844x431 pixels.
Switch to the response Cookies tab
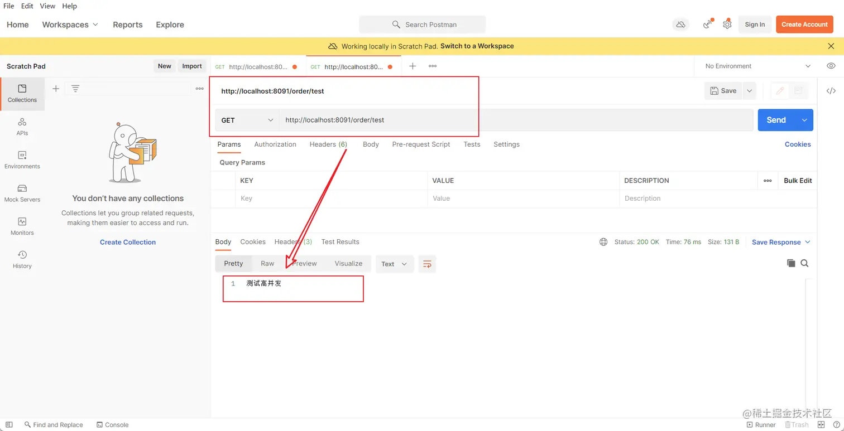pyautogui.click(x=253, y=242)
